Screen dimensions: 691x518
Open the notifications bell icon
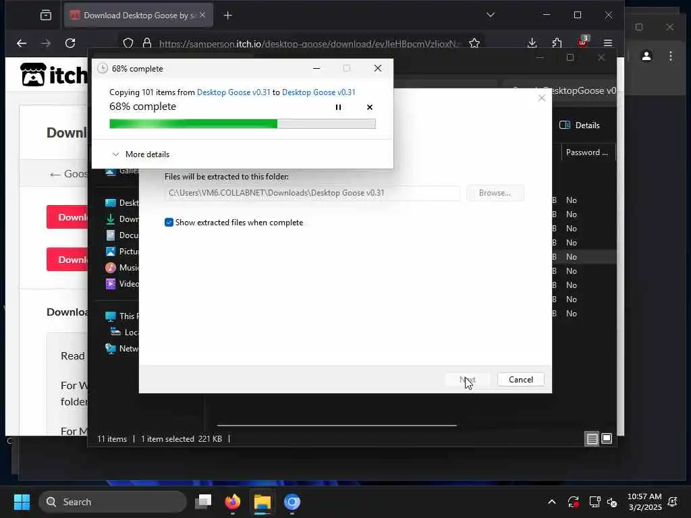(673, 502)
